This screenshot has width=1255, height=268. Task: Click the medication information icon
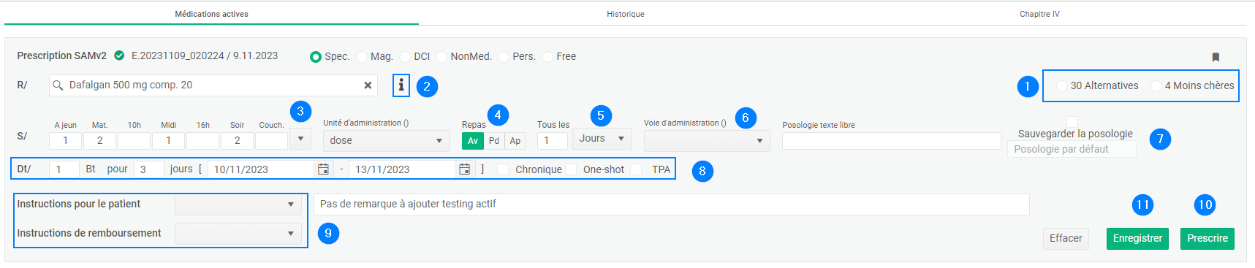pos(401,85)
